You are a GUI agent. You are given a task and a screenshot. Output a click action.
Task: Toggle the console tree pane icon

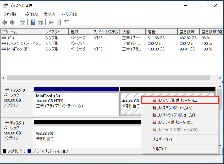click(x=23, y=23)
